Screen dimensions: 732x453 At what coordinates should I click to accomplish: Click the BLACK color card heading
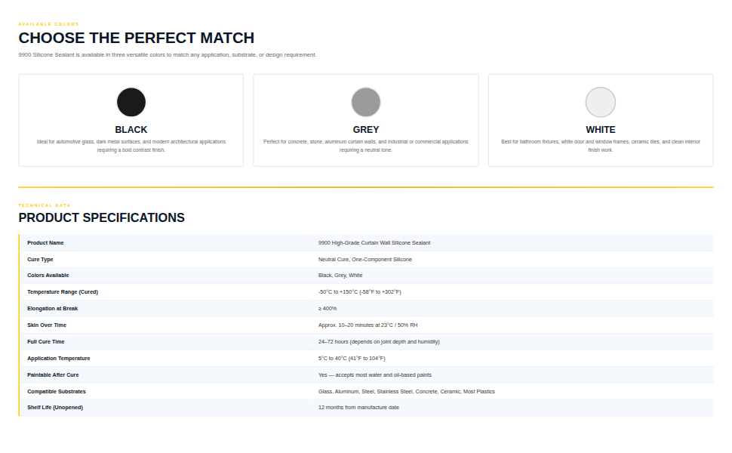131,129
